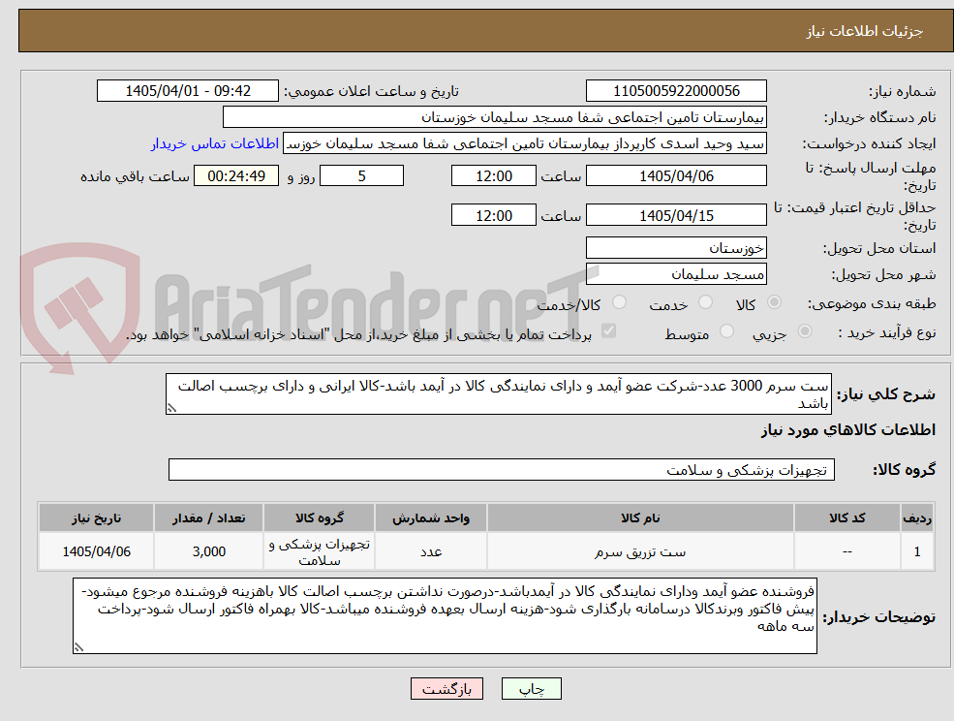Click the general need description textarea

coord(498,394)
